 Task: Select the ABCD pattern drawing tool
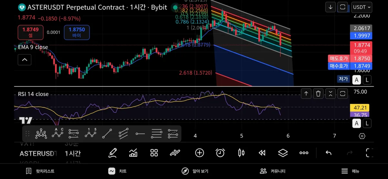click(58, 133)
